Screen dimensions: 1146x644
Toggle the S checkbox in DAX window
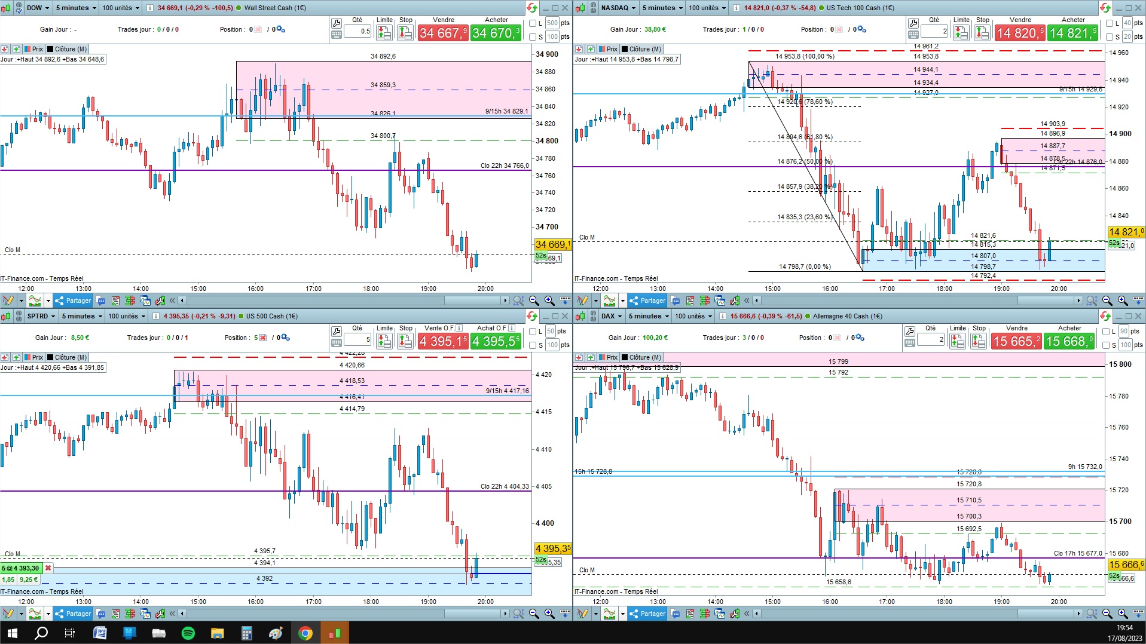1106,345
